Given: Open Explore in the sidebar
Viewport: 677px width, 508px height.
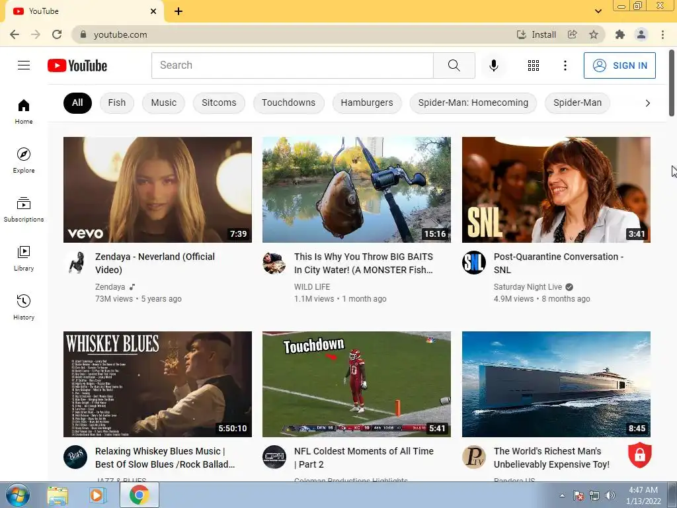Looking at the screenshot, I should [x=24, y=161].
